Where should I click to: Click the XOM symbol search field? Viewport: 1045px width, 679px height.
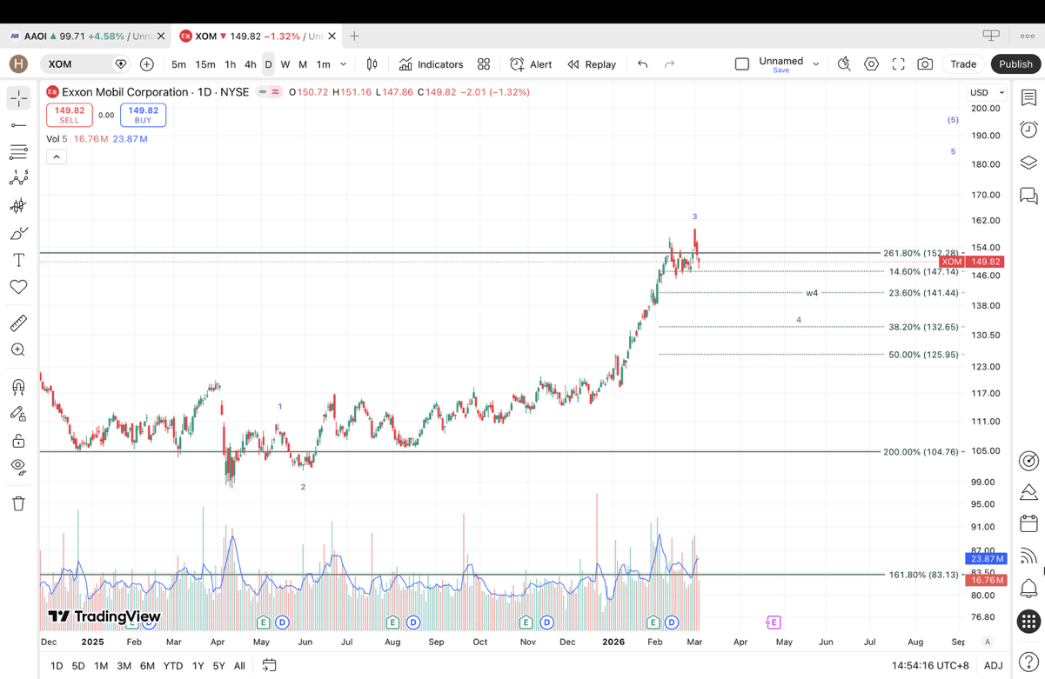(x=78, y=64)
